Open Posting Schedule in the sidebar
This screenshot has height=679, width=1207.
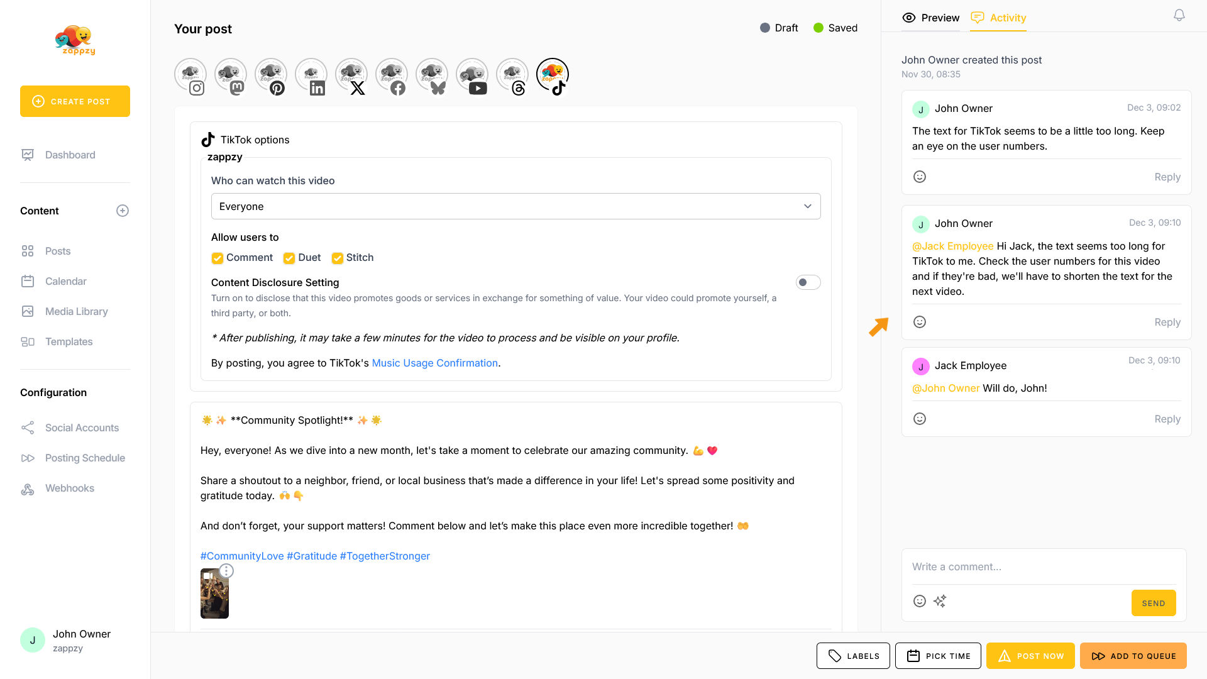click(x=85, y=458)
